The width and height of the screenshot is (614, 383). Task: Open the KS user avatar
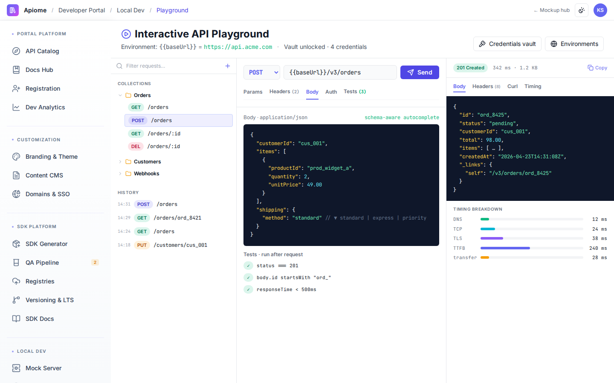point(600,10)
